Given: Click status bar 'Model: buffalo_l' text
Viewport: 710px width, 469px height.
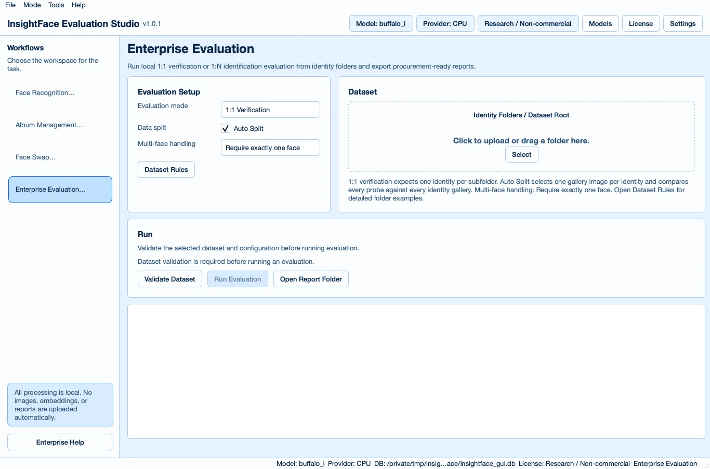Looking at the screenshot, I should [300, 464].
